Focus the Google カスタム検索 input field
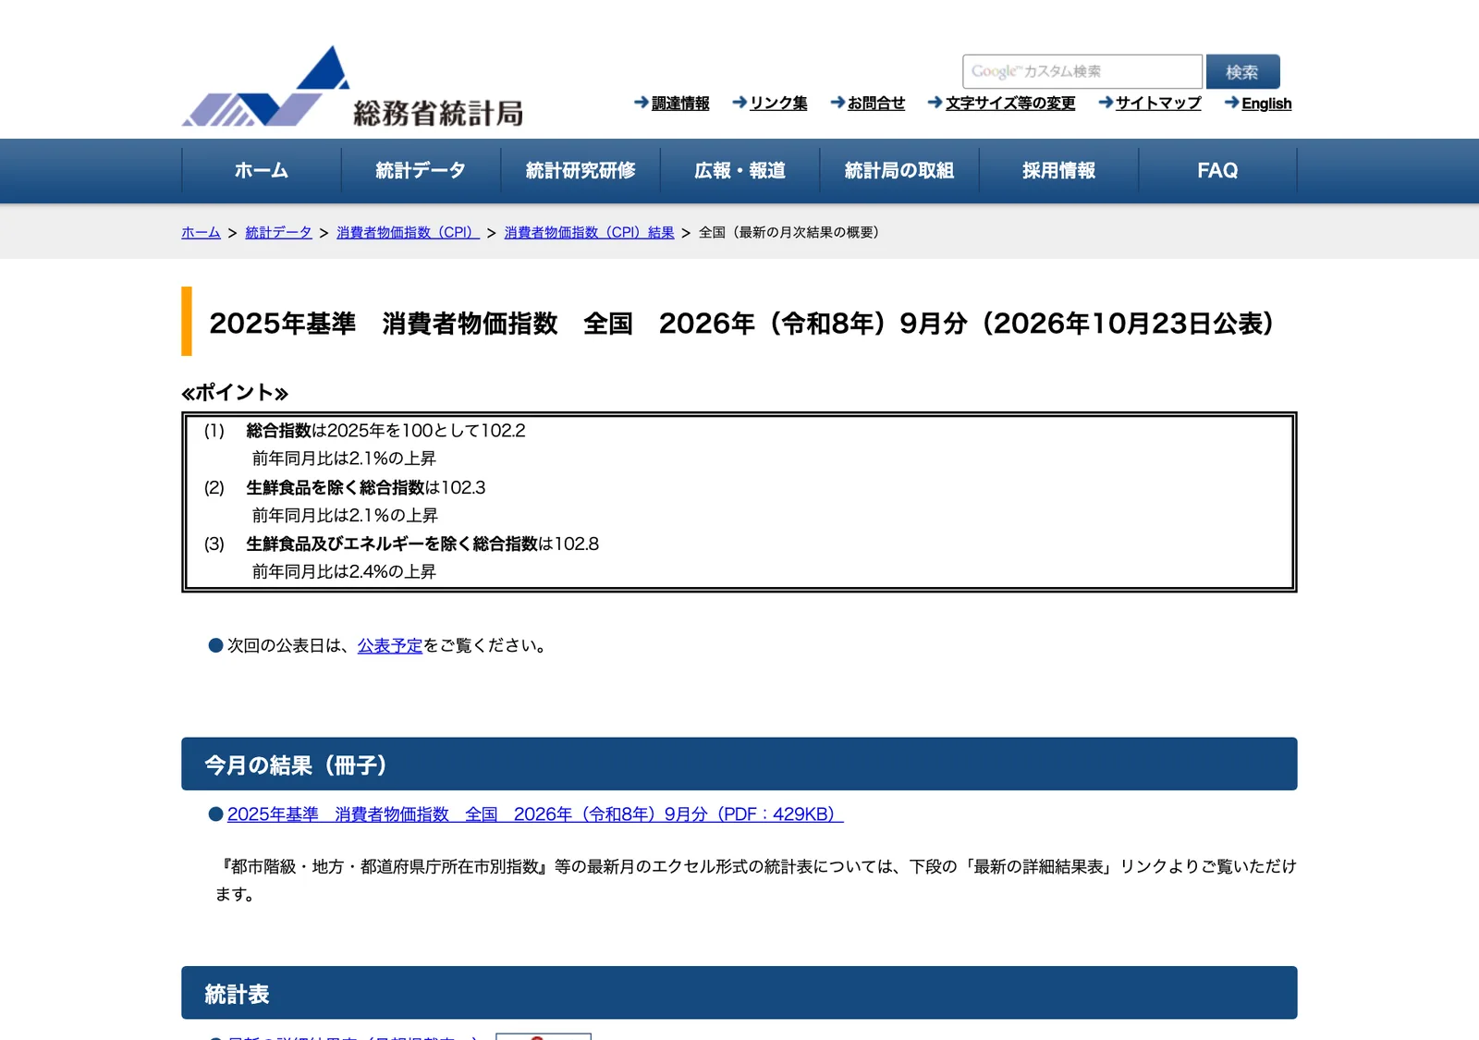The height and width of the screenshot is (1040, 1479). click(x=1082, y=71)
